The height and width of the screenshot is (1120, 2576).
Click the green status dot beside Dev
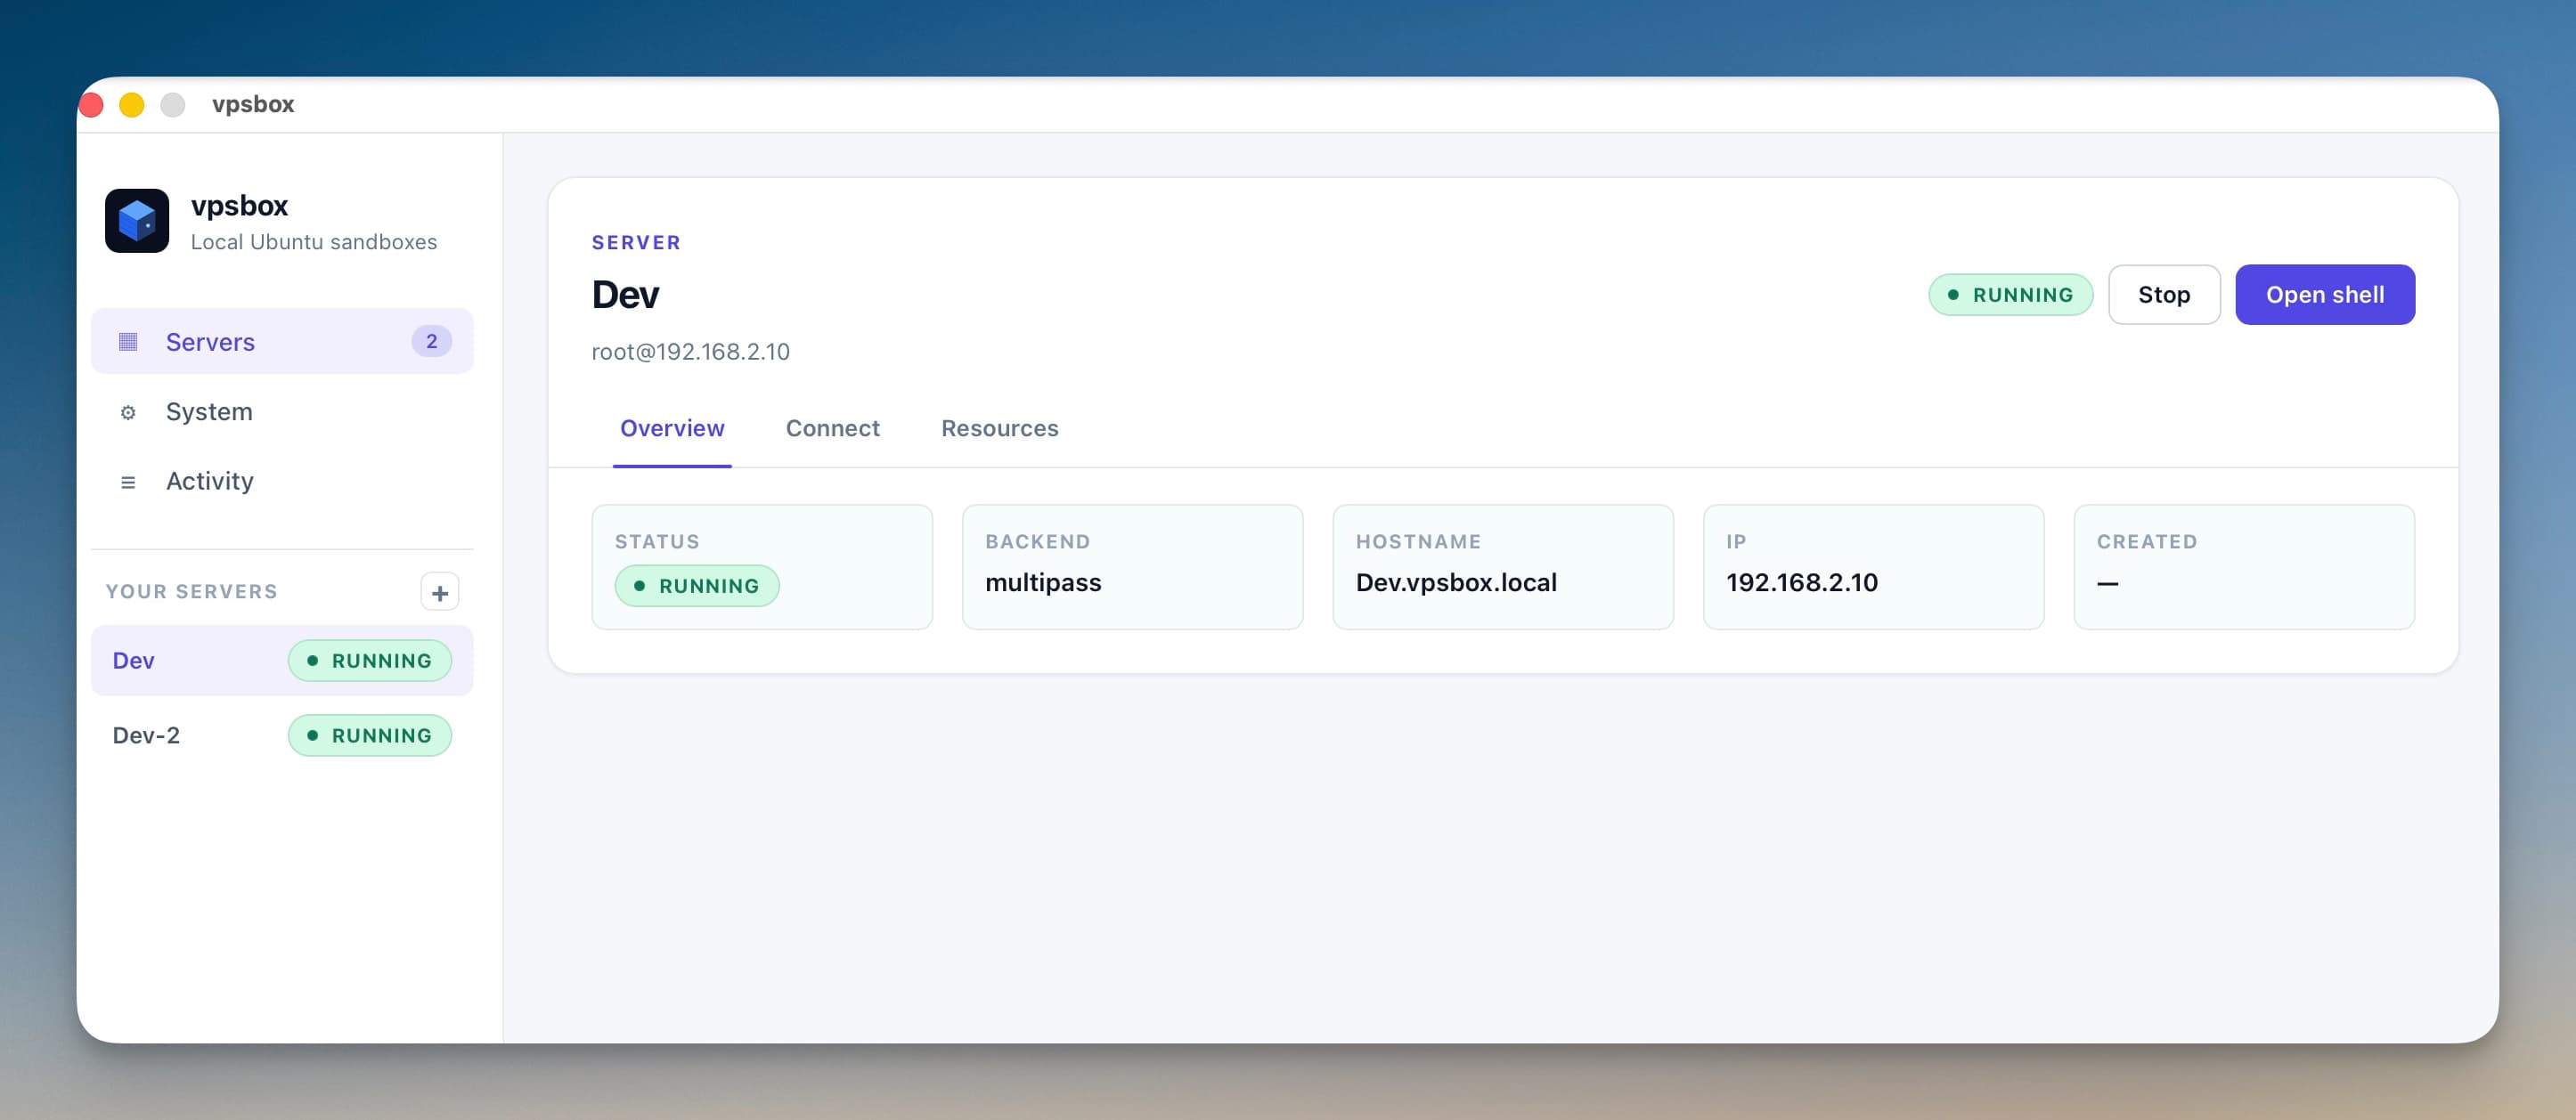pyautogui.click(x=313, y=661)
